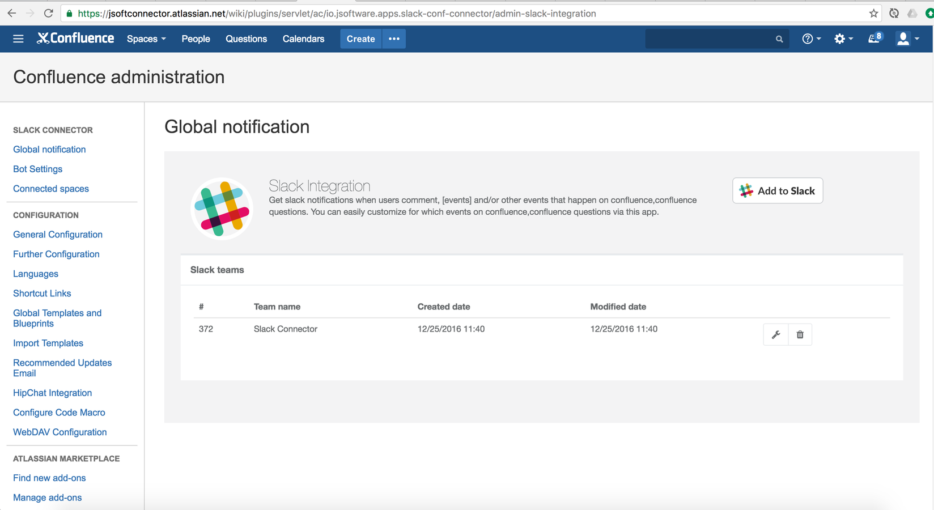This screenshot has width=934, height=510.
Task: Open Recommended Updates Email link
Action: pos(62,368)
